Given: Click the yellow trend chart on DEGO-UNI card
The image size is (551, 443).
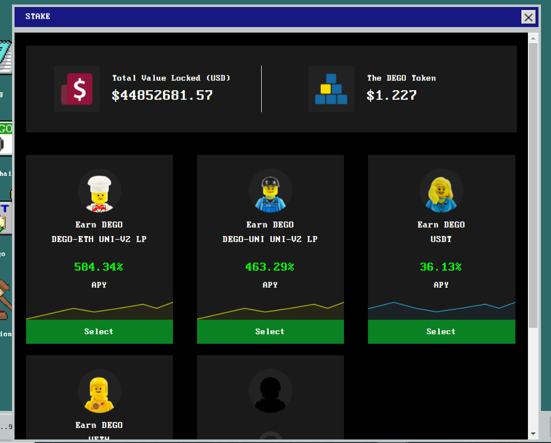Looking at the screenshot, I should 270,311.
